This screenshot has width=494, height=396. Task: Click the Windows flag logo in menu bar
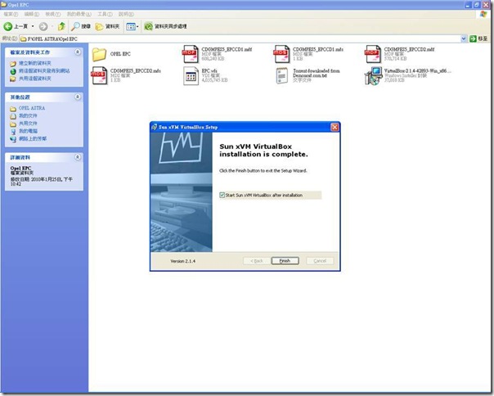pos(483,14)
